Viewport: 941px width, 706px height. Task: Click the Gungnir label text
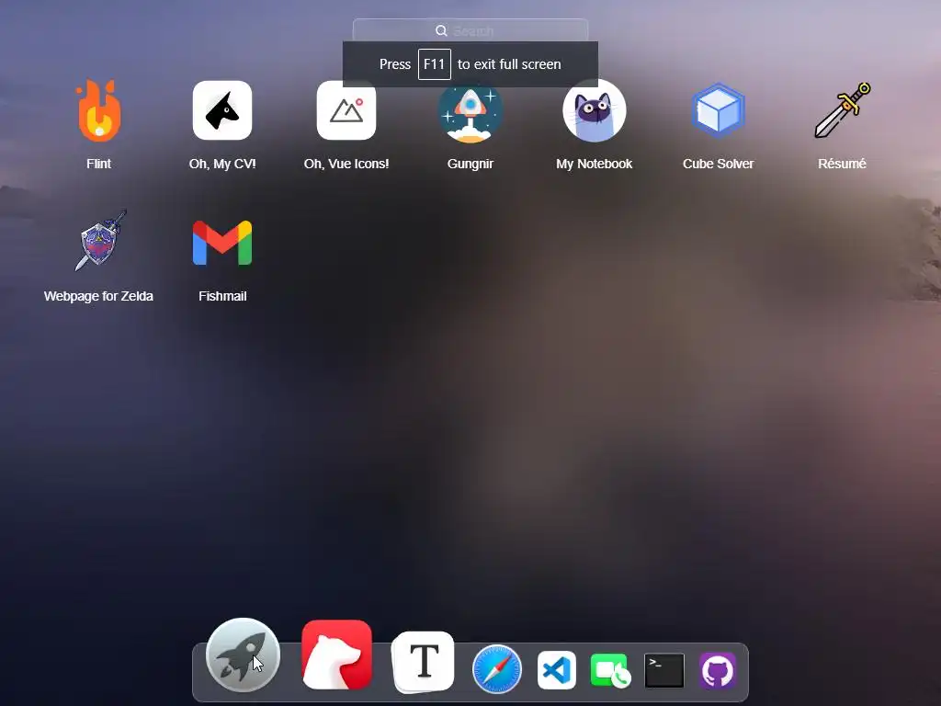[x=470, y=164]
